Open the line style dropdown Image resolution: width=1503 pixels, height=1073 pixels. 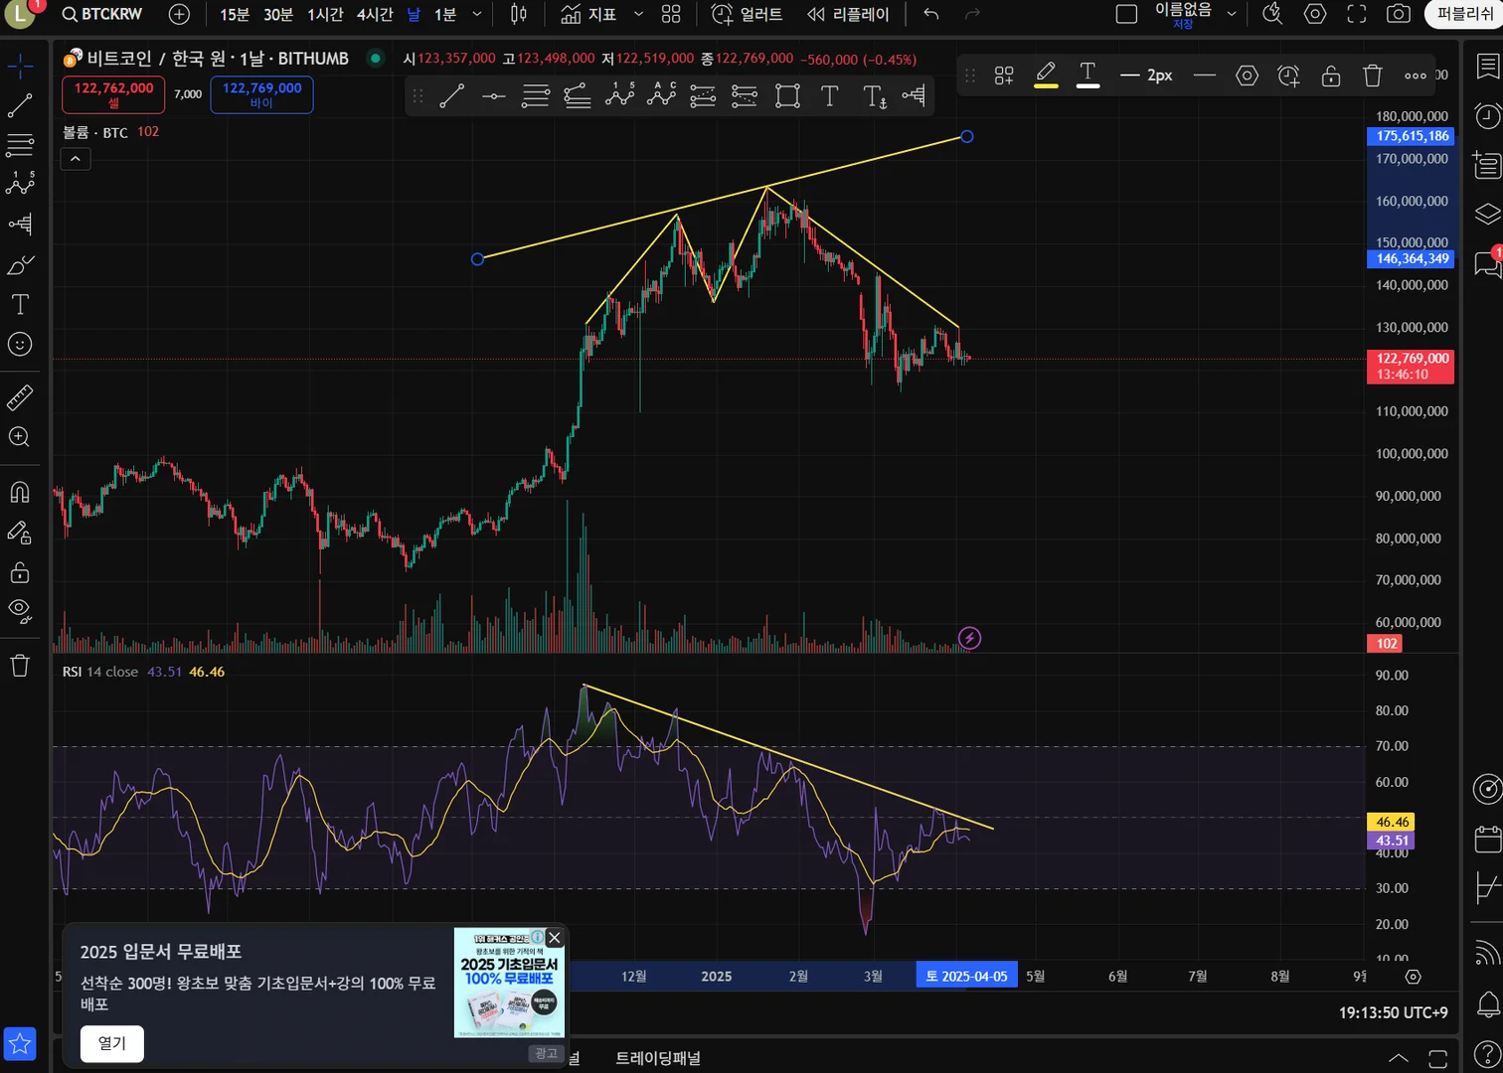(x=1205, y=76)
